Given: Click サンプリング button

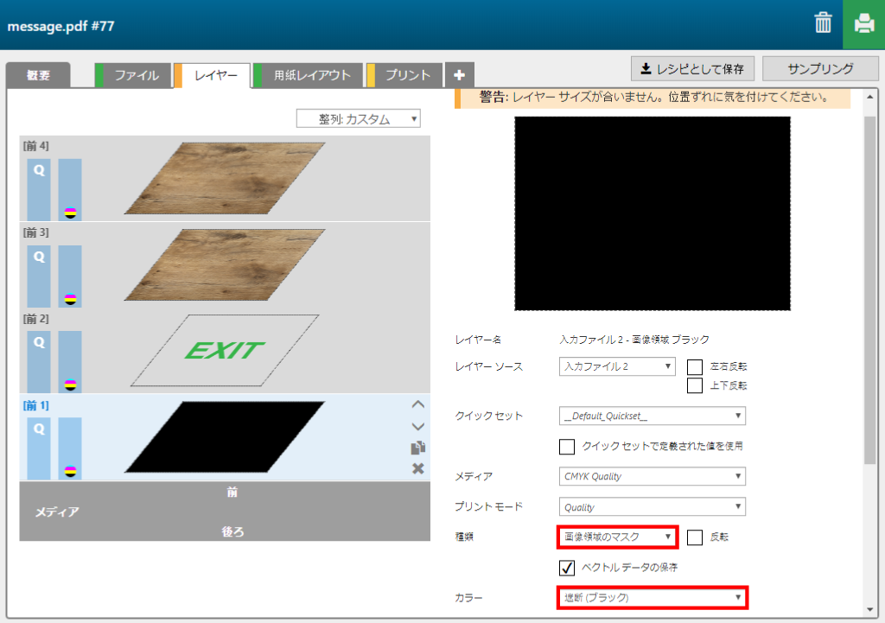Looking at the screenshot, I should pos(820,69).
